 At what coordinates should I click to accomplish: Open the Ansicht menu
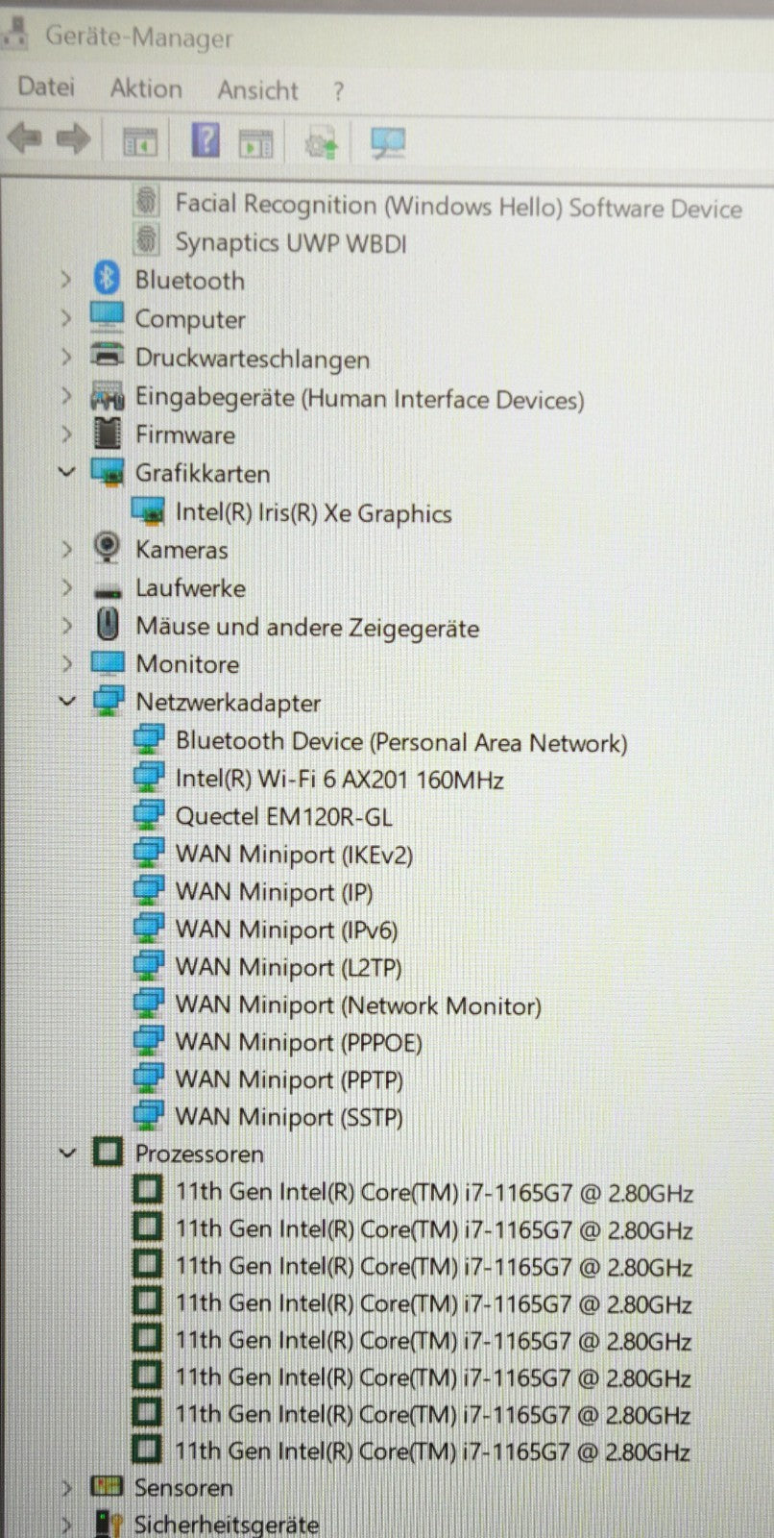257,90
